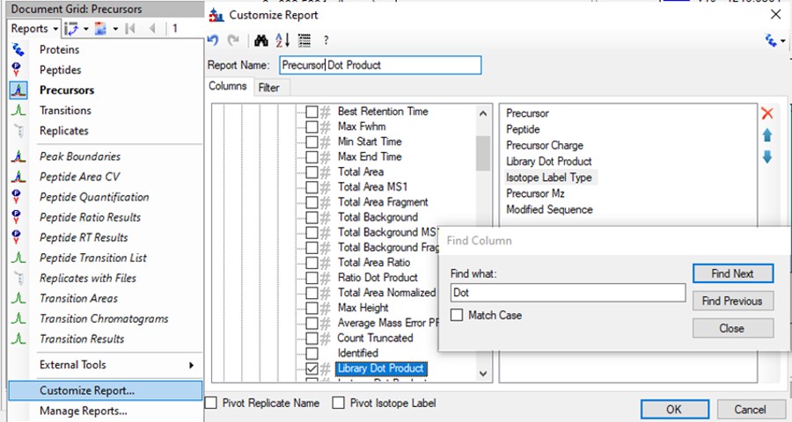This screenshot has width=792, height=422.
Task: Select Max Height in column tree
Action: click(363, 308)
